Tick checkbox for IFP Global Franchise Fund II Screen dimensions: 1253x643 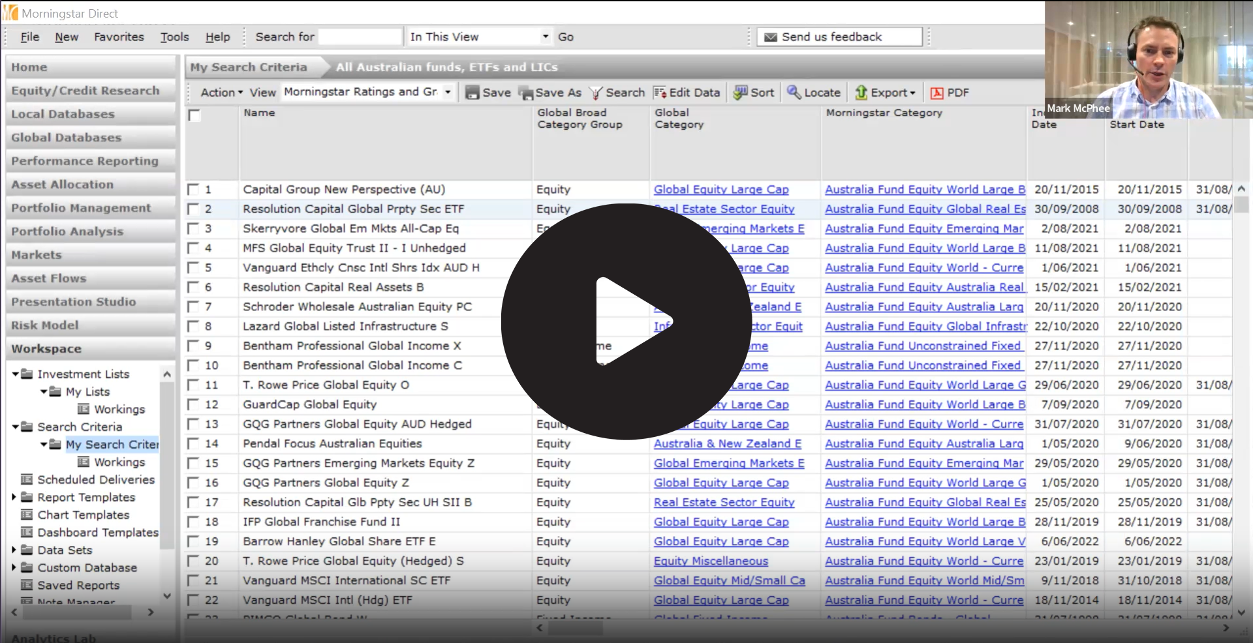pos(193,522)
